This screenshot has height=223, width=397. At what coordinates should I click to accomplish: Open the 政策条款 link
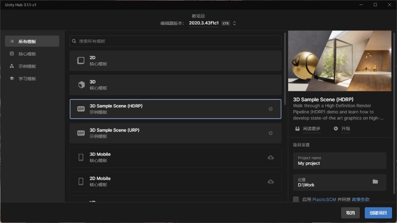click(x=361, y=199)
